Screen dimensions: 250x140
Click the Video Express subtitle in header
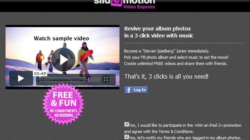pyautogui.click(x=139, y=7)
